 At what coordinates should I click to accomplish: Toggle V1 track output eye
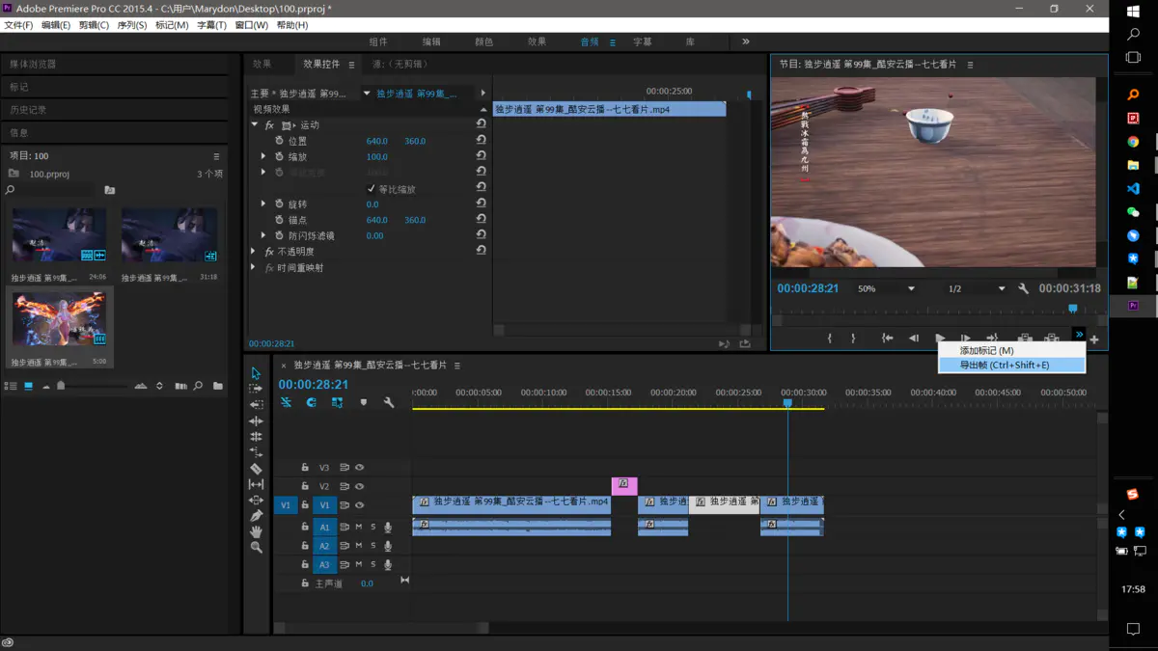click(x=359, y=505)
